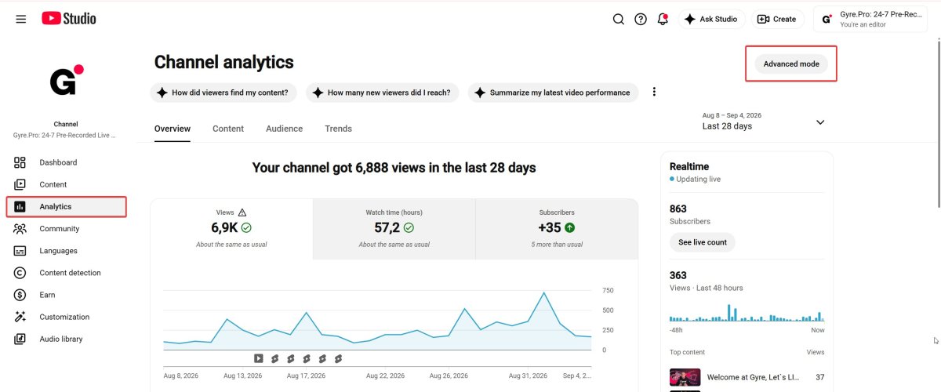Open the notifications bell
The height and width of the screenshot is (392, 941).
(x=663, y=19)
